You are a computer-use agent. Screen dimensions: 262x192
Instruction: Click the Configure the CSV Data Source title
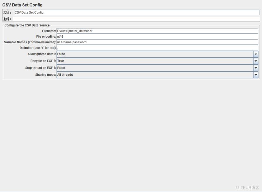click(x=27, y=25)
